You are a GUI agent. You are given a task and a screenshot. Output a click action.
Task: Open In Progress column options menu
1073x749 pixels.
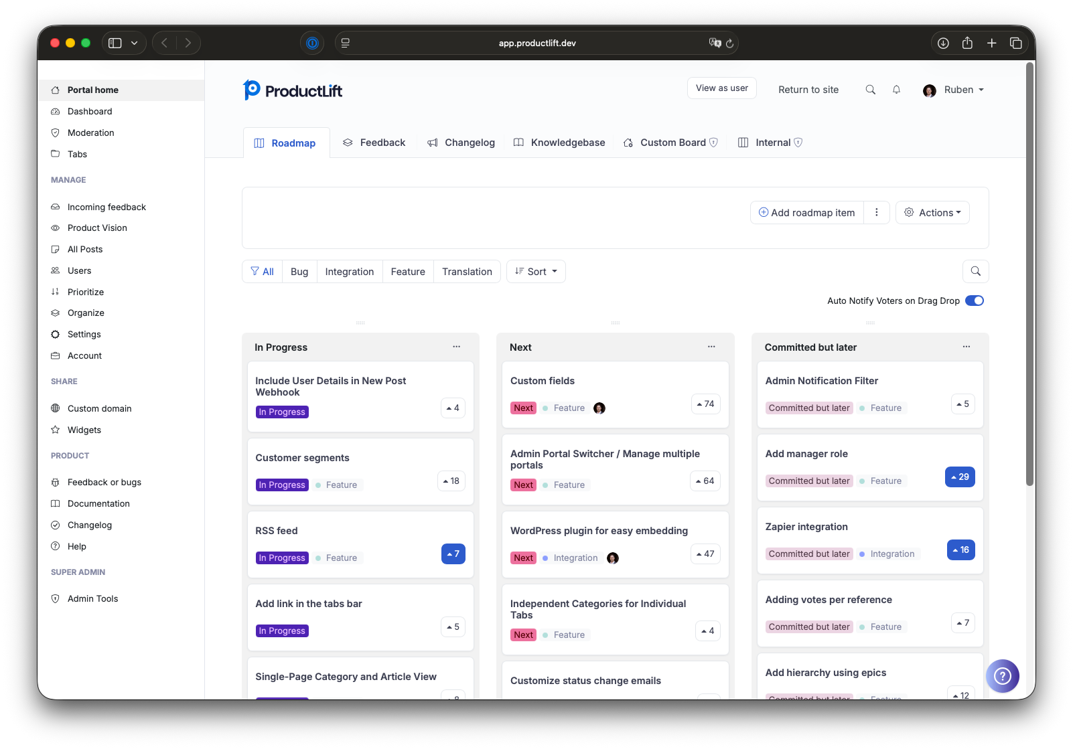tap(456, 347)
